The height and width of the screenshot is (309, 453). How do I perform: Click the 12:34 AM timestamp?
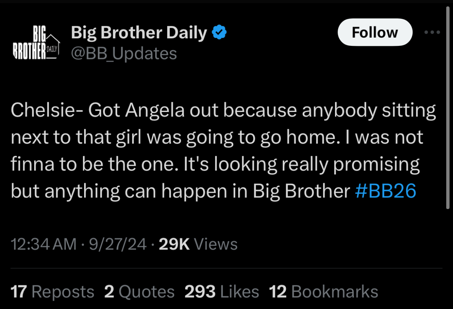pos(44,244)
